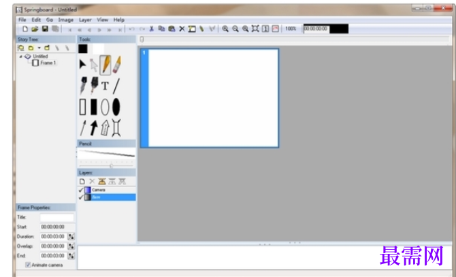Select the black arrow selection tool

coord(82,65)
